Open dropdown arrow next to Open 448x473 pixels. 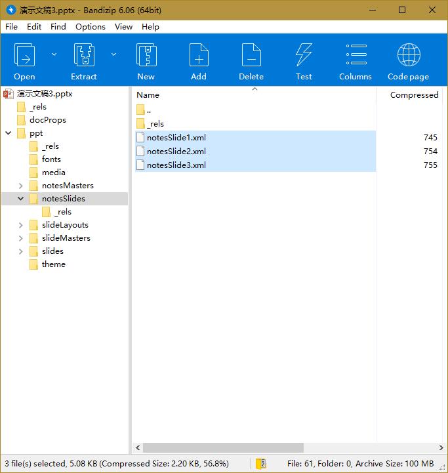tap(54, 54)
